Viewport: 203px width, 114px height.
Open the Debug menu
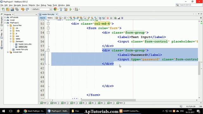point(43,5)
